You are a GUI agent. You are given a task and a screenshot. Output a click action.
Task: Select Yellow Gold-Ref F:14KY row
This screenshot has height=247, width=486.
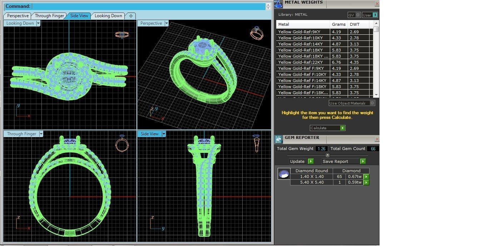pos(325,81)
